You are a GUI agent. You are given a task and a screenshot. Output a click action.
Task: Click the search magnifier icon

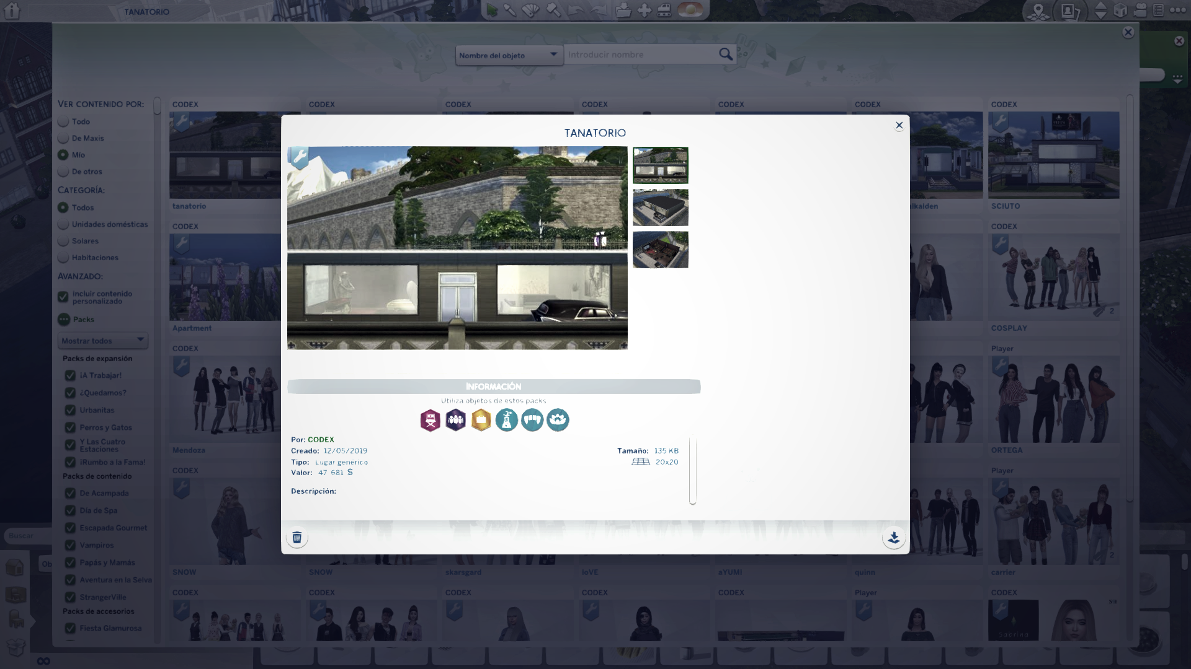726,55
